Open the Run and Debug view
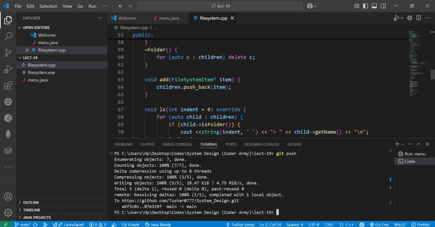435x227 pixels. pos(8,69)
